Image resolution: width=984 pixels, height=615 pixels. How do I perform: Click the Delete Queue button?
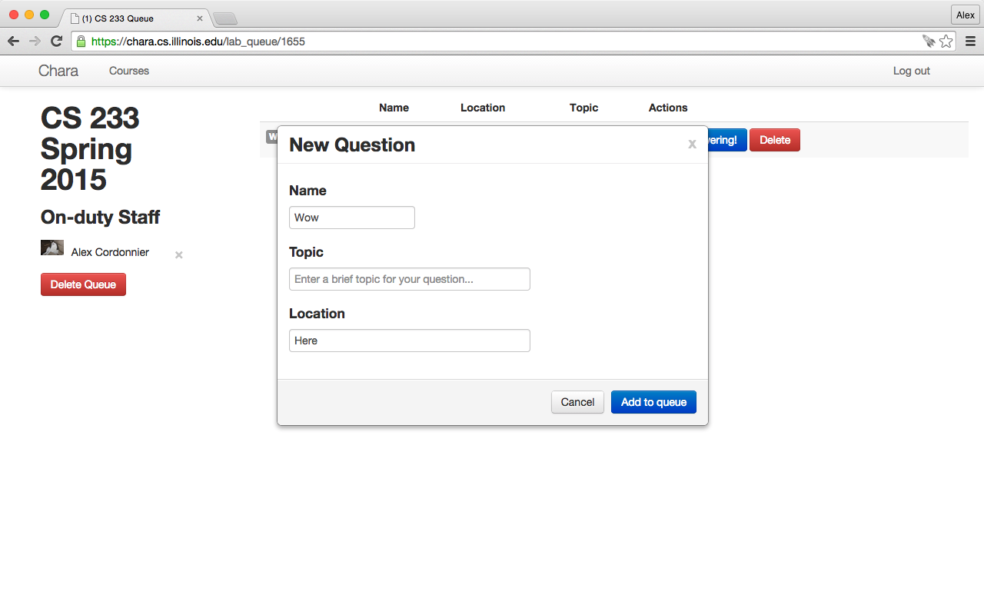pyautogui.click(x=83, y=284)
